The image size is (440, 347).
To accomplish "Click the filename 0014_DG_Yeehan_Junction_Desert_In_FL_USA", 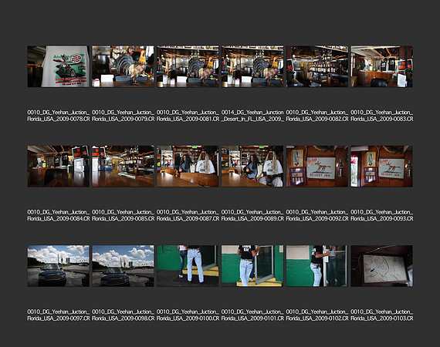I will 252,116.
